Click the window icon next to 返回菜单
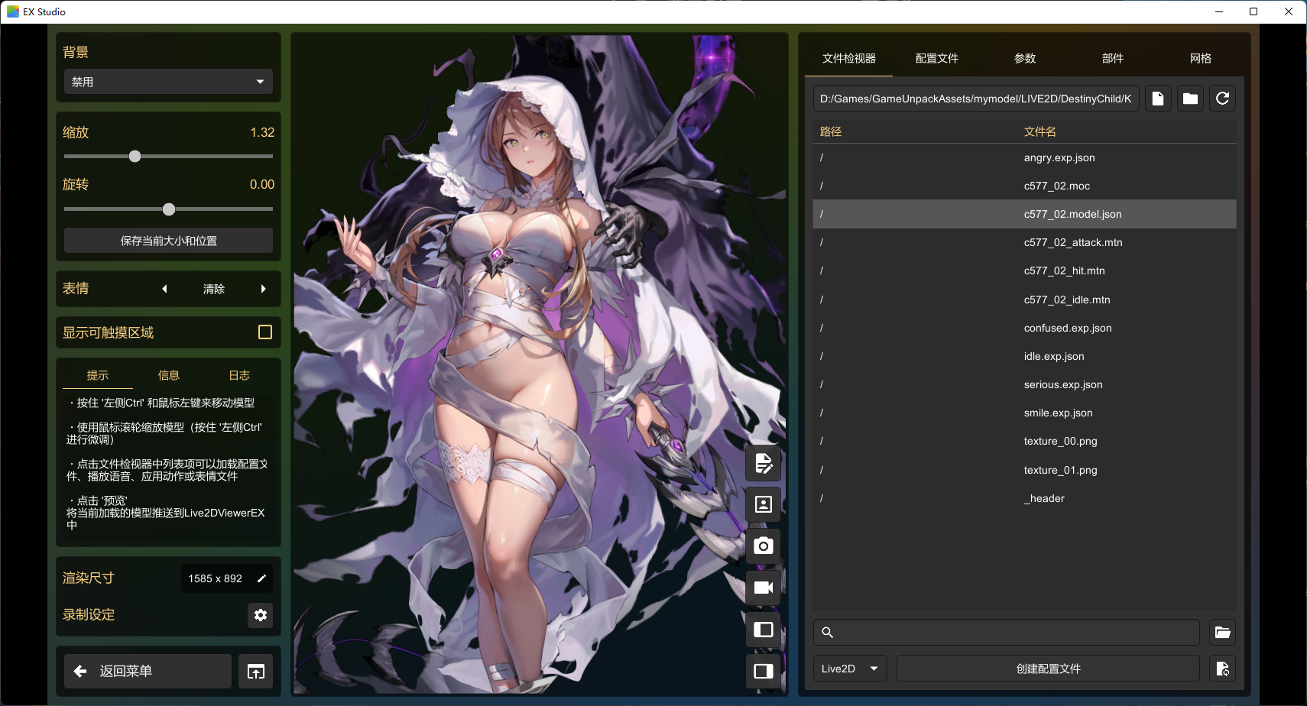 pos(256,672)
